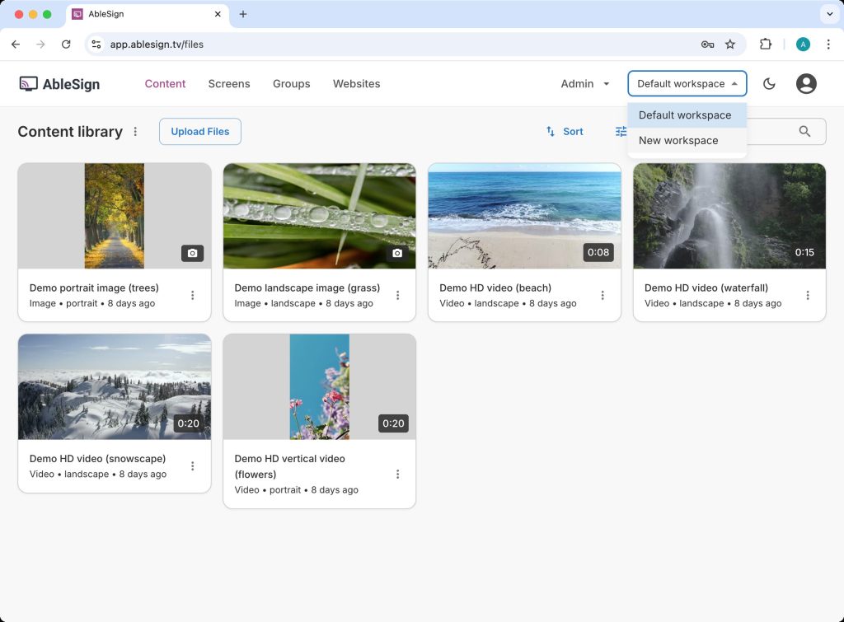This screenshot has height=622, width=844.
Task: Expand the Admin dropdown menu
Action: pyautogui.click(x=585, y=84)
